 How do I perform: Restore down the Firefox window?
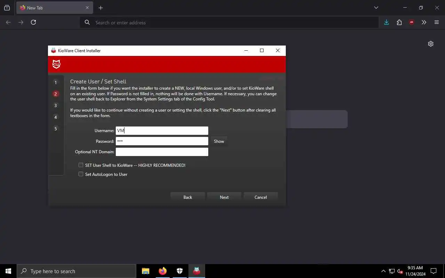click(x=421, y=8)
